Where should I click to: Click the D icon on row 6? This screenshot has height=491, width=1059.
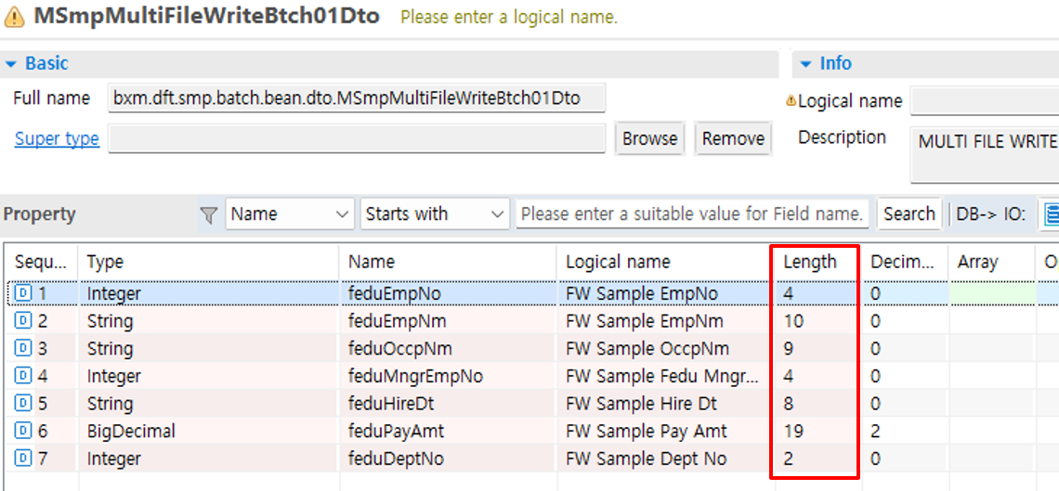coord(23,431)
